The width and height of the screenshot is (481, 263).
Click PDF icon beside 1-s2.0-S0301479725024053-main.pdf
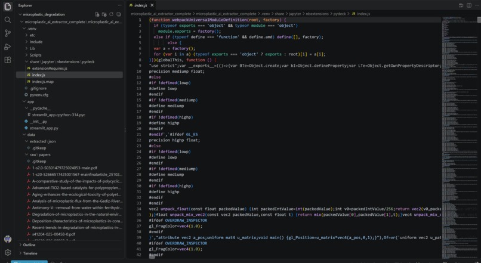(x=29, y=168)
